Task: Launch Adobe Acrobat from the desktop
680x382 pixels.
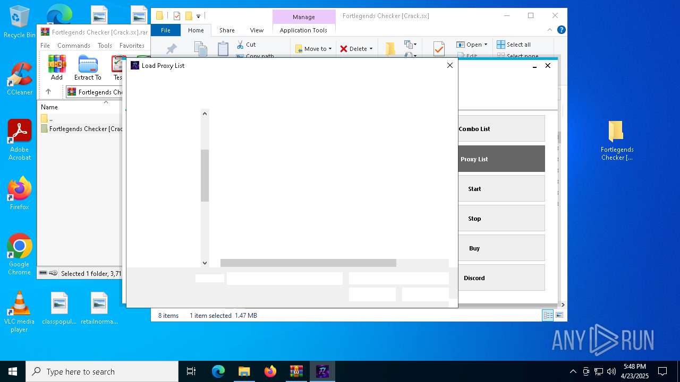Action: pyautogui.click(x=20, y=140)
